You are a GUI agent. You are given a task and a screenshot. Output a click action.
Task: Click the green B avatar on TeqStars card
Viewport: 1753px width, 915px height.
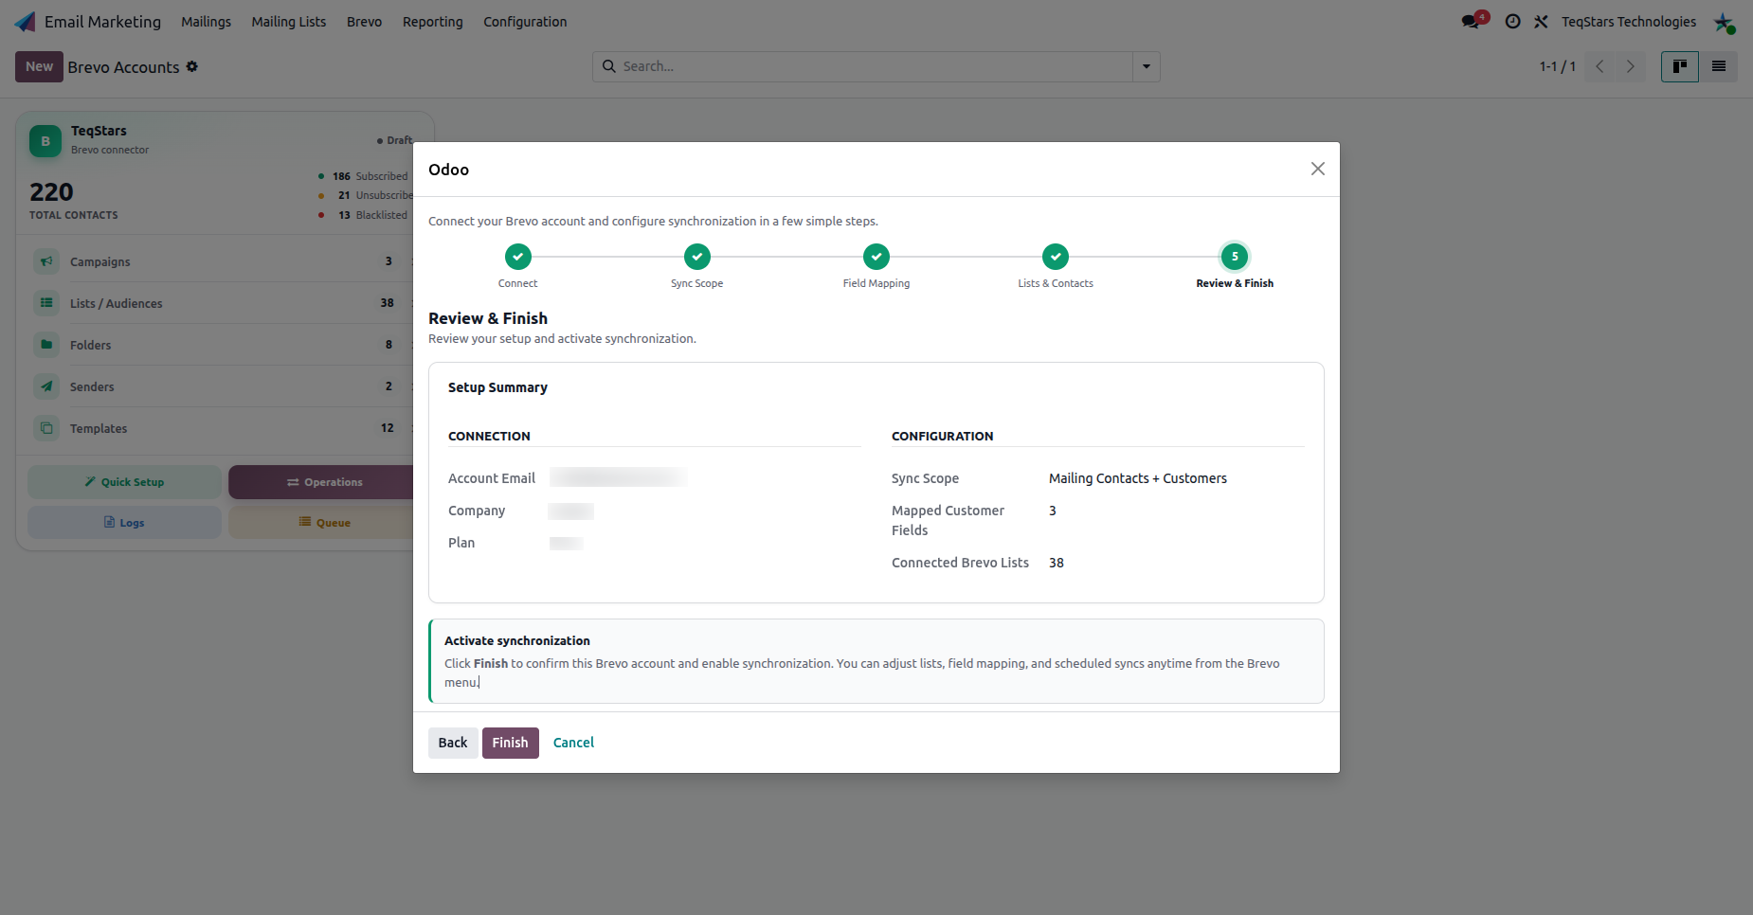point(45,141)
